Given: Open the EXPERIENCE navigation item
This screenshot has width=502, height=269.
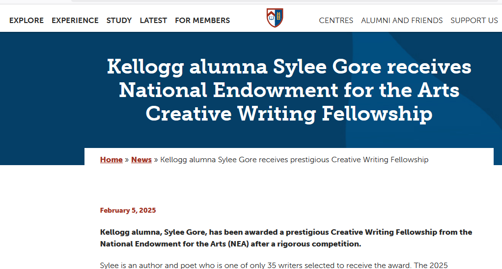Looking at the screenshot, I should 75,21.
